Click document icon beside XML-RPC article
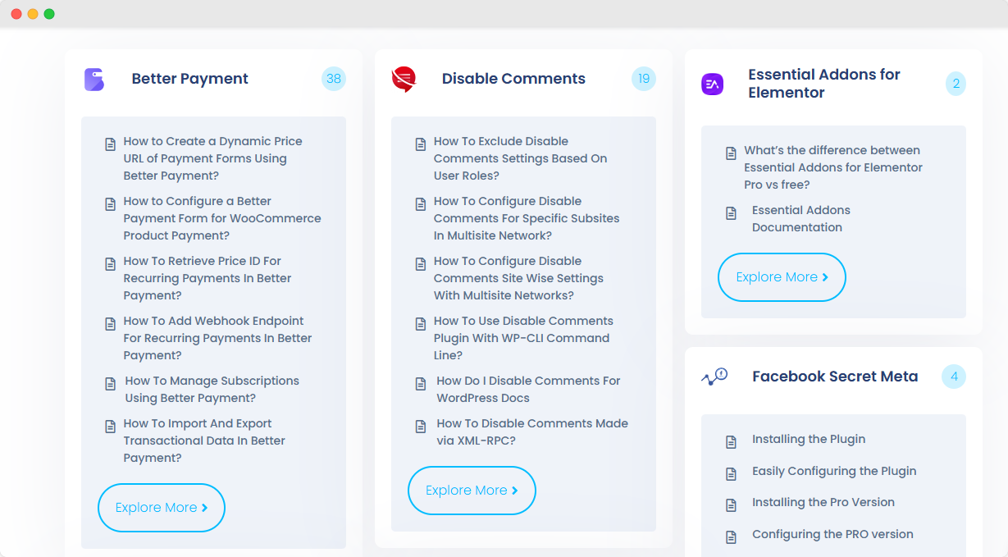Viewport: 1008px width, 557px height. click(x=420, y=427)
